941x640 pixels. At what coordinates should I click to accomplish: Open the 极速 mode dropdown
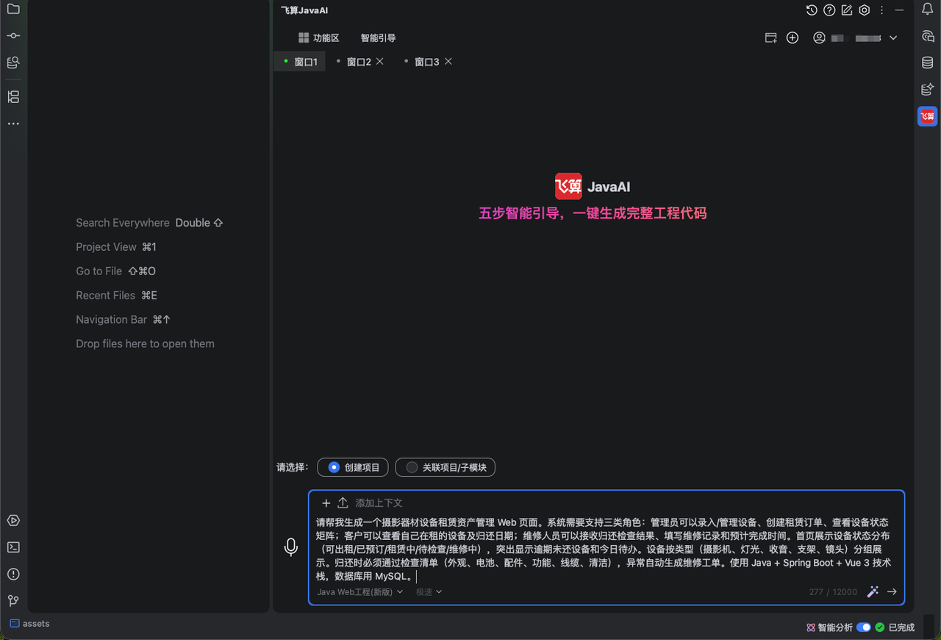429,591
